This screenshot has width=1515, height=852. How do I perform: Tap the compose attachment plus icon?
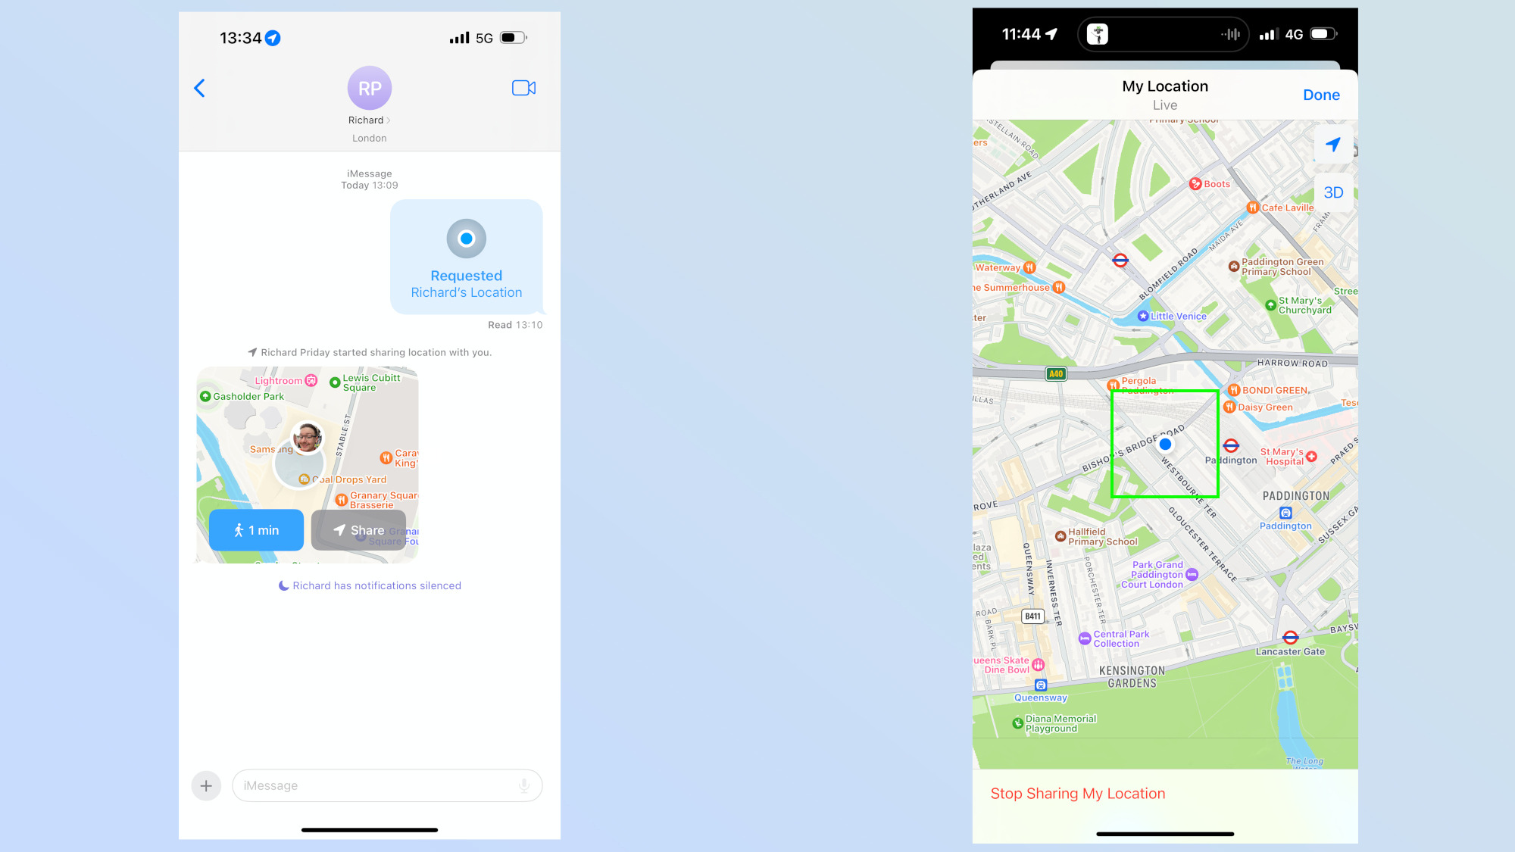(x=206, y=785)
